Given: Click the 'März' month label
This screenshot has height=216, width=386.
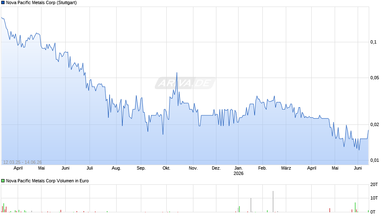Looking at the screenshot, I should pos(286,168).
